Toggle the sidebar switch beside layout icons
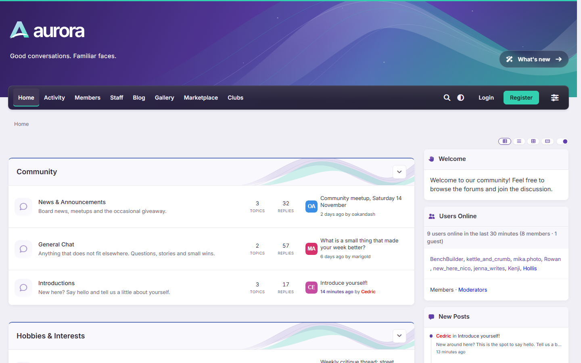 pos(562,141)
